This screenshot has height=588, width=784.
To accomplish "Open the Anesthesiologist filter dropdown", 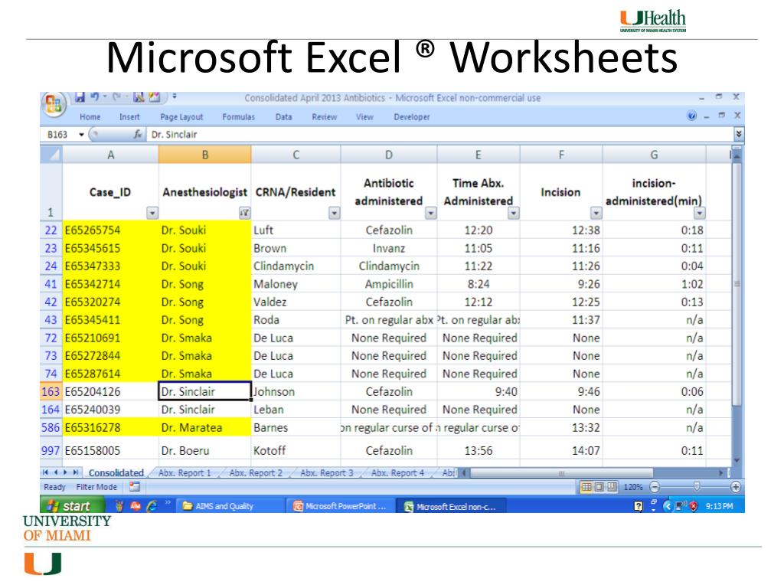I will tap(244, 213).
